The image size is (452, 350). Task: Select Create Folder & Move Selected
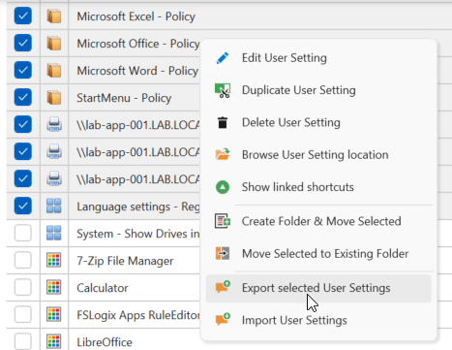pos(318,221)
